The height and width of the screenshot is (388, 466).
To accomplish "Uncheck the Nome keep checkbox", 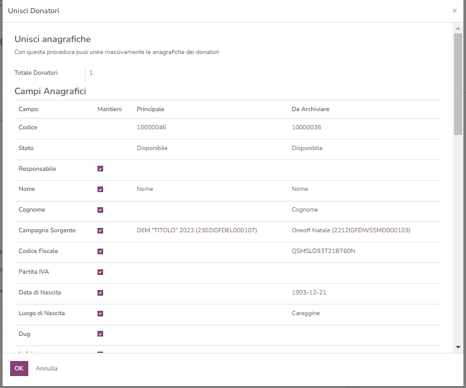I will pos(101,189).
